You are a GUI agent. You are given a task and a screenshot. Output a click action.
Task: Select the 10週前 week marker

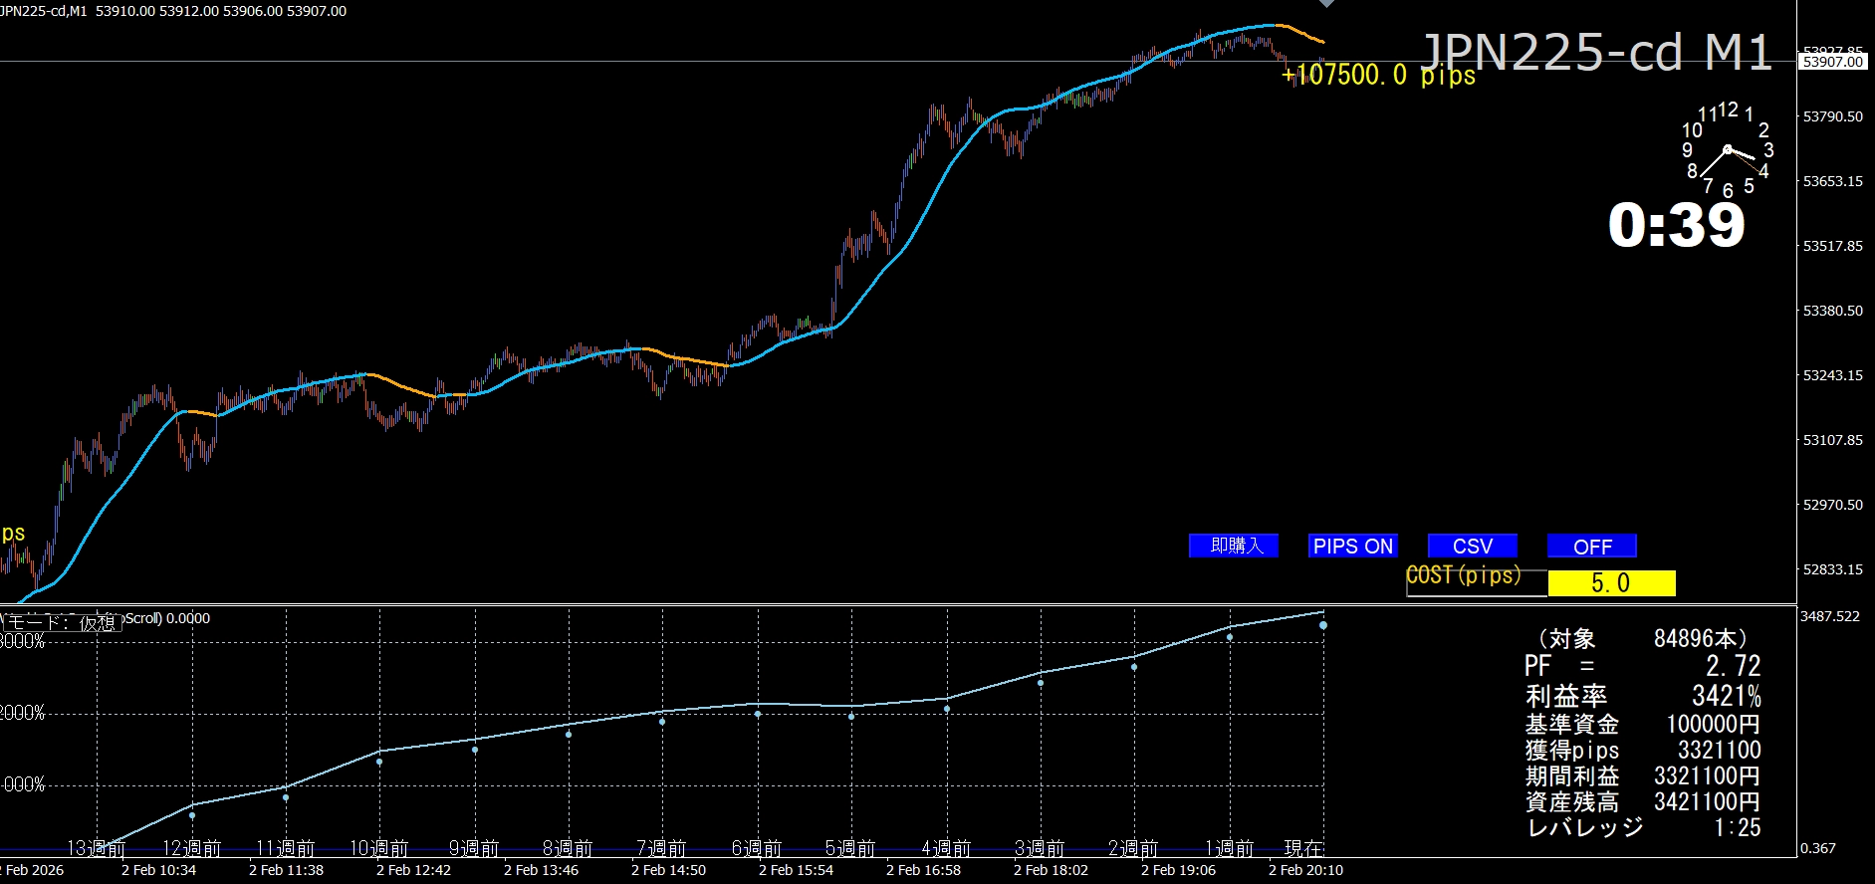point(378,848)
